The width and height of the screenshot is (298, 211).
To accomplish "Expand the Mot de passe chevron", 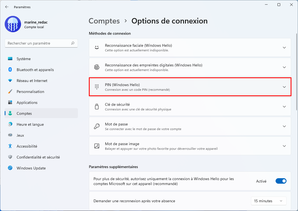I will (x=284, y=126).
